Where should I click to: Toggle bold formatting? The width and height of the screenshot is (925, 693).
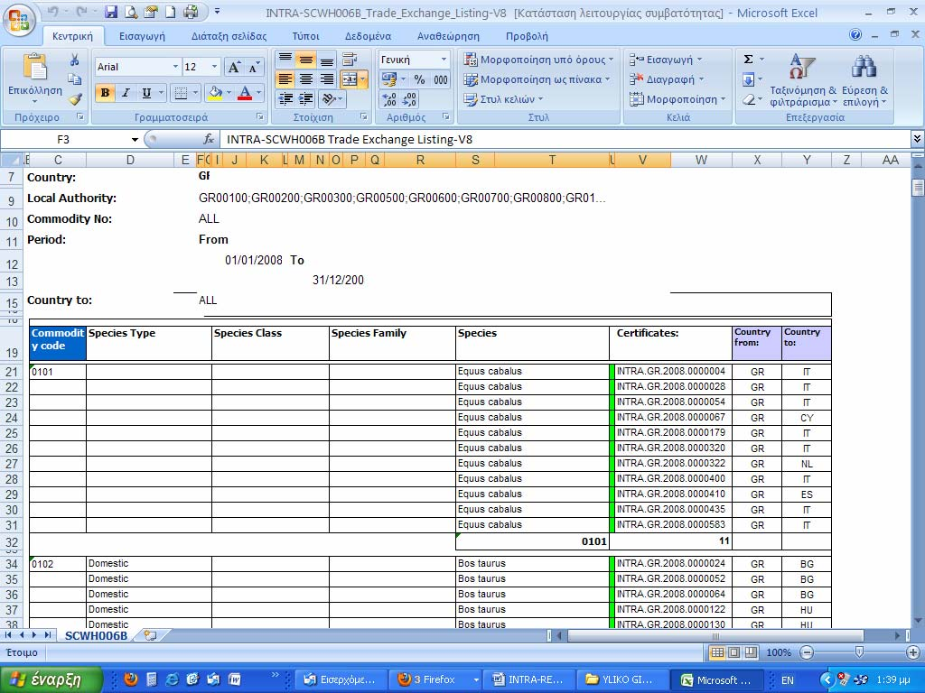[x=105, y=93]
